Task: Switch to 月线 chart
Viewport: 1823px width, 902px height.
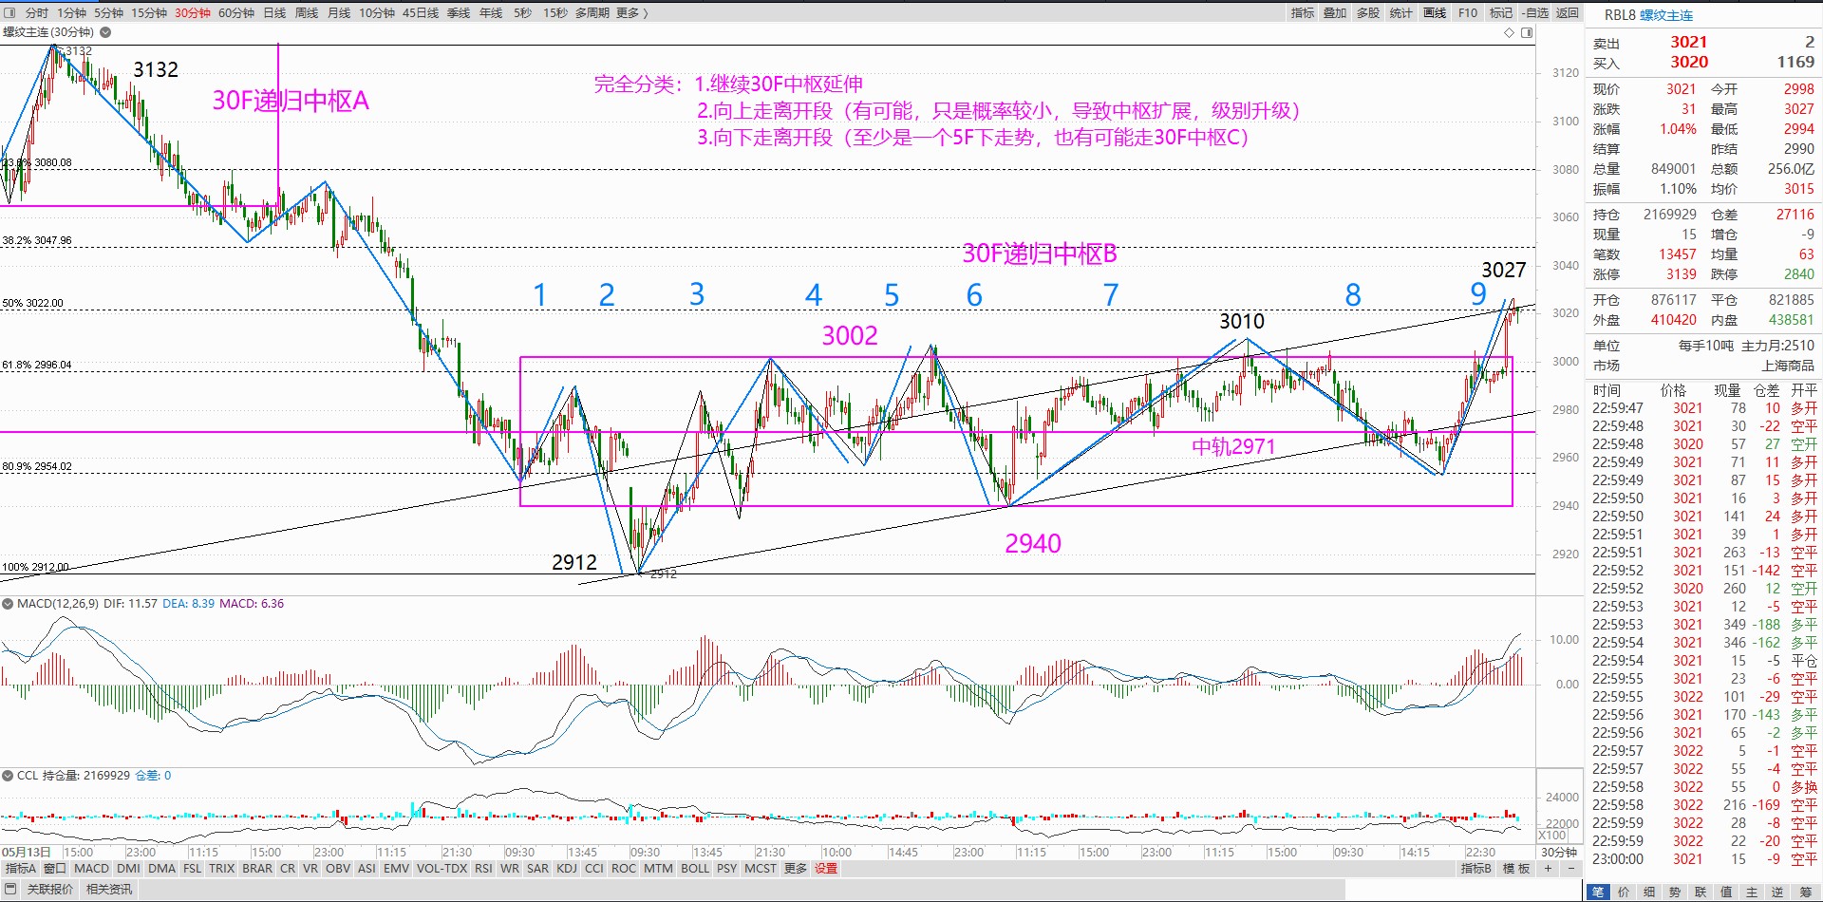Action: pyautogui.click(x=339, y=13)
